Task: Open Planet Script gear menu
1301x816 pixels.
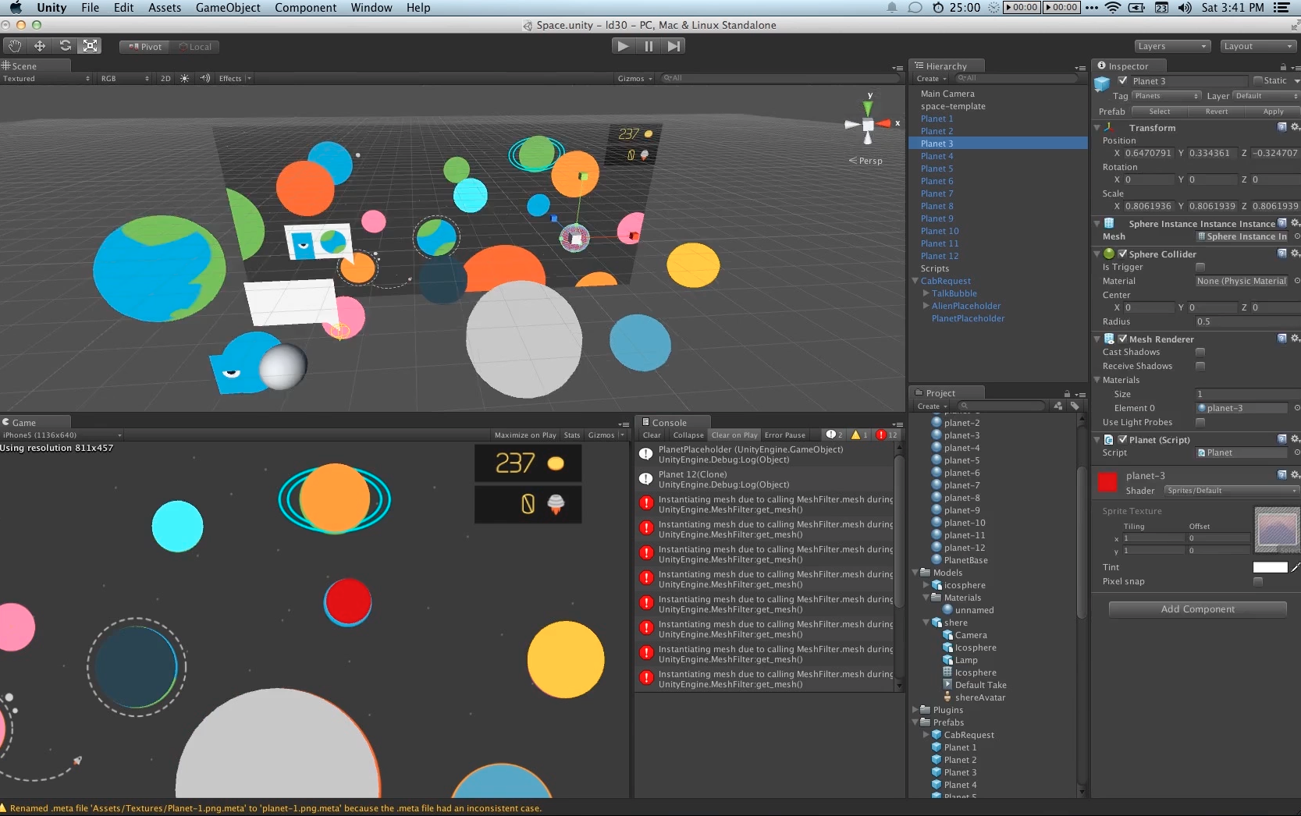Action: click(x=1295, y=439)
